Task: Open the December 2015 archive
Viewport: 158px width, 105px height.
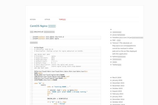Action: (x=118, y=83)
